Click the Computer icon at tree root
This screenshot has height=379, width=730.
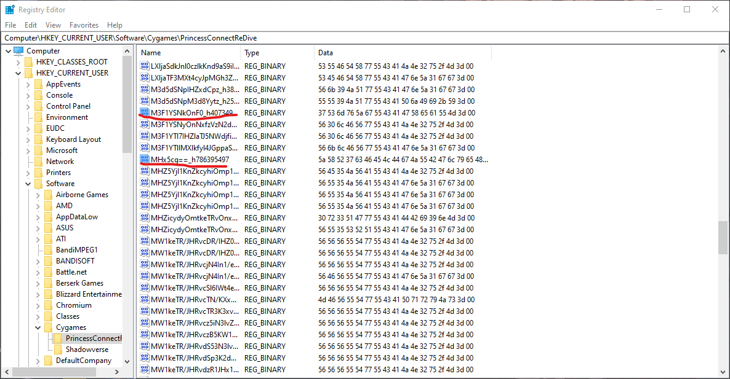pyautogui.click(x=18, y=50)
